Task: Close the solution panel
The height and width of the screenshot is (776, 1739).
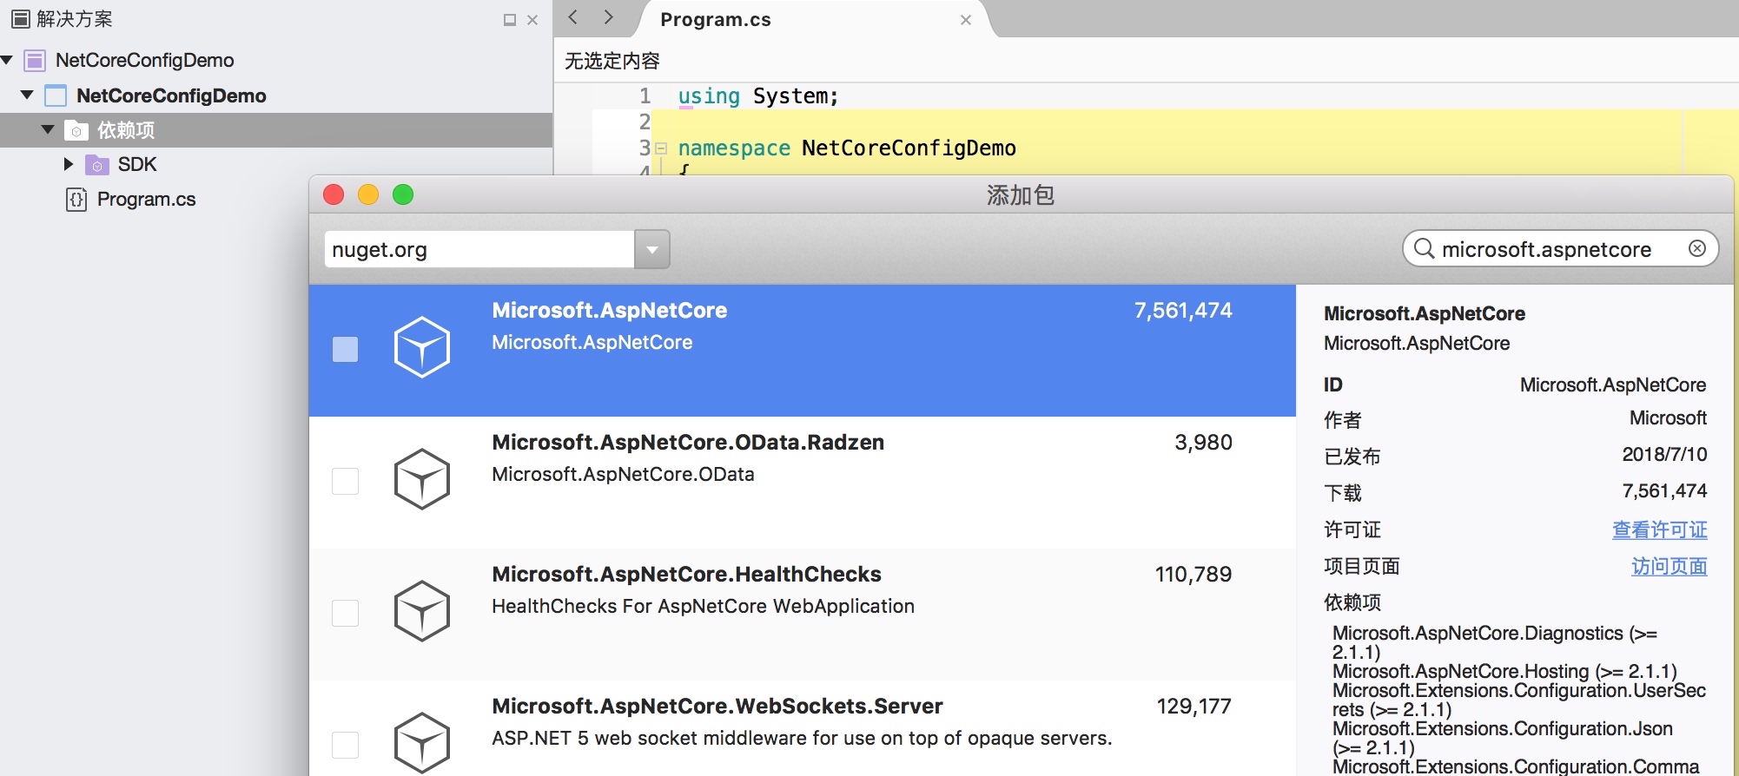Action: 532,20
